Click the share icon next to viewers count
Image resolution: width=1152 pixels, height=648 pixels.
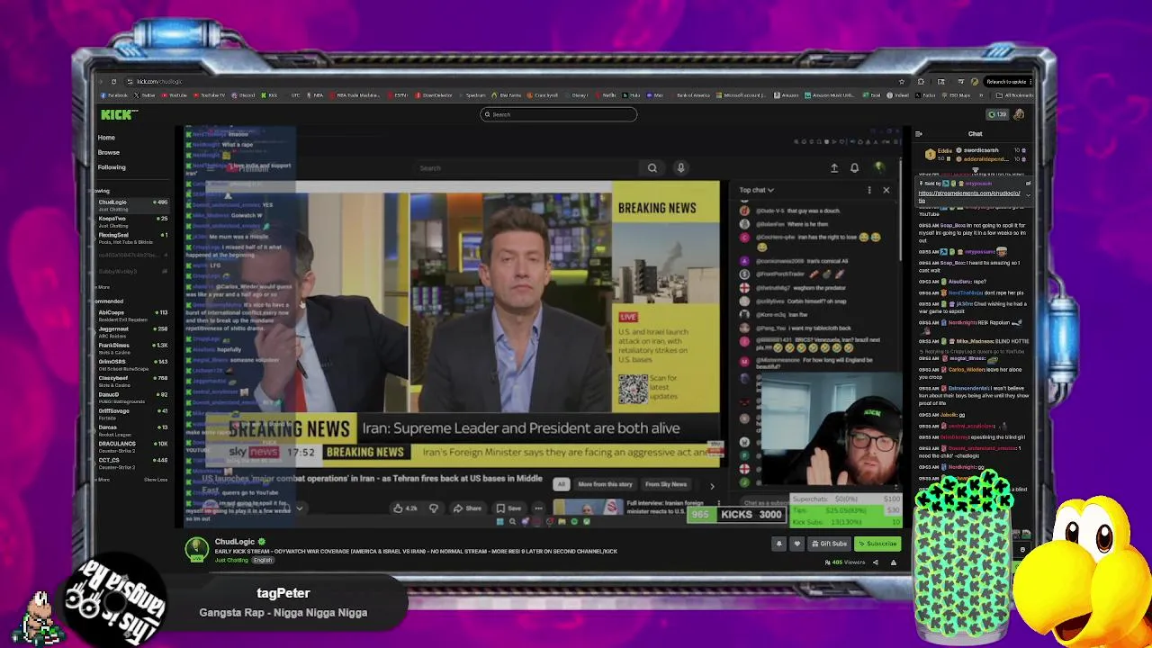tap(875, 562)
